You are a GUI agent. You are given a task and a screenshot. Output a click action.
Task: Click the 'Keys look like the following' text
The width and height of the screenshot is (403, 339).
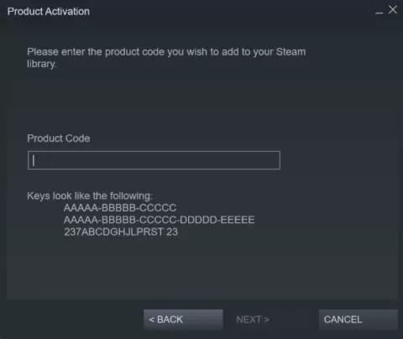[90, 196]
